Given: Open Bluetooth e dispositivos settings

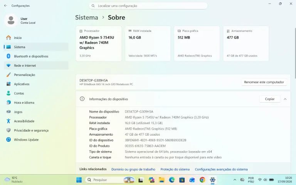Looking at the screenshot, I should (x=36, y=56).
